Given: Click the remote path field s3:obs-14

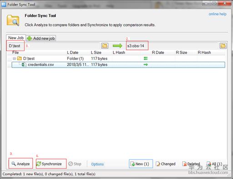Looking at the screenshot, I should 172,46.
